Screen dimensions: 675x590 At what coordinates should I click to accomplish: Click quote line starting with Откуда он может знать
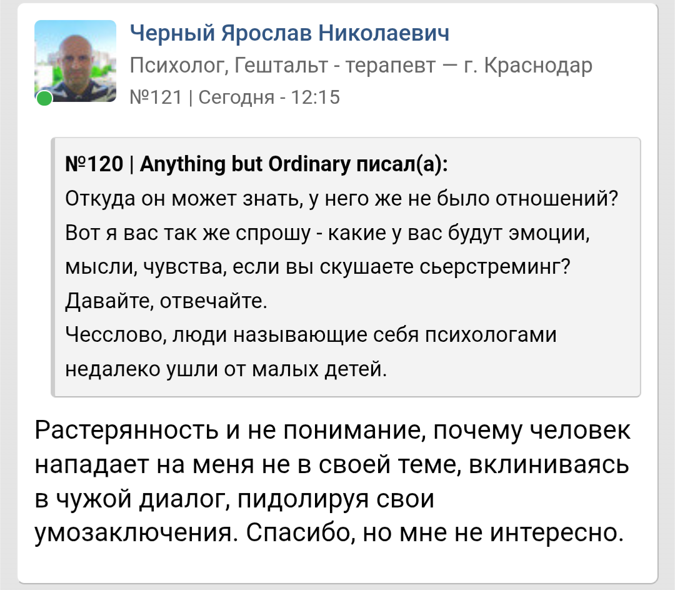pyautogui.click(x=341, y=198)
